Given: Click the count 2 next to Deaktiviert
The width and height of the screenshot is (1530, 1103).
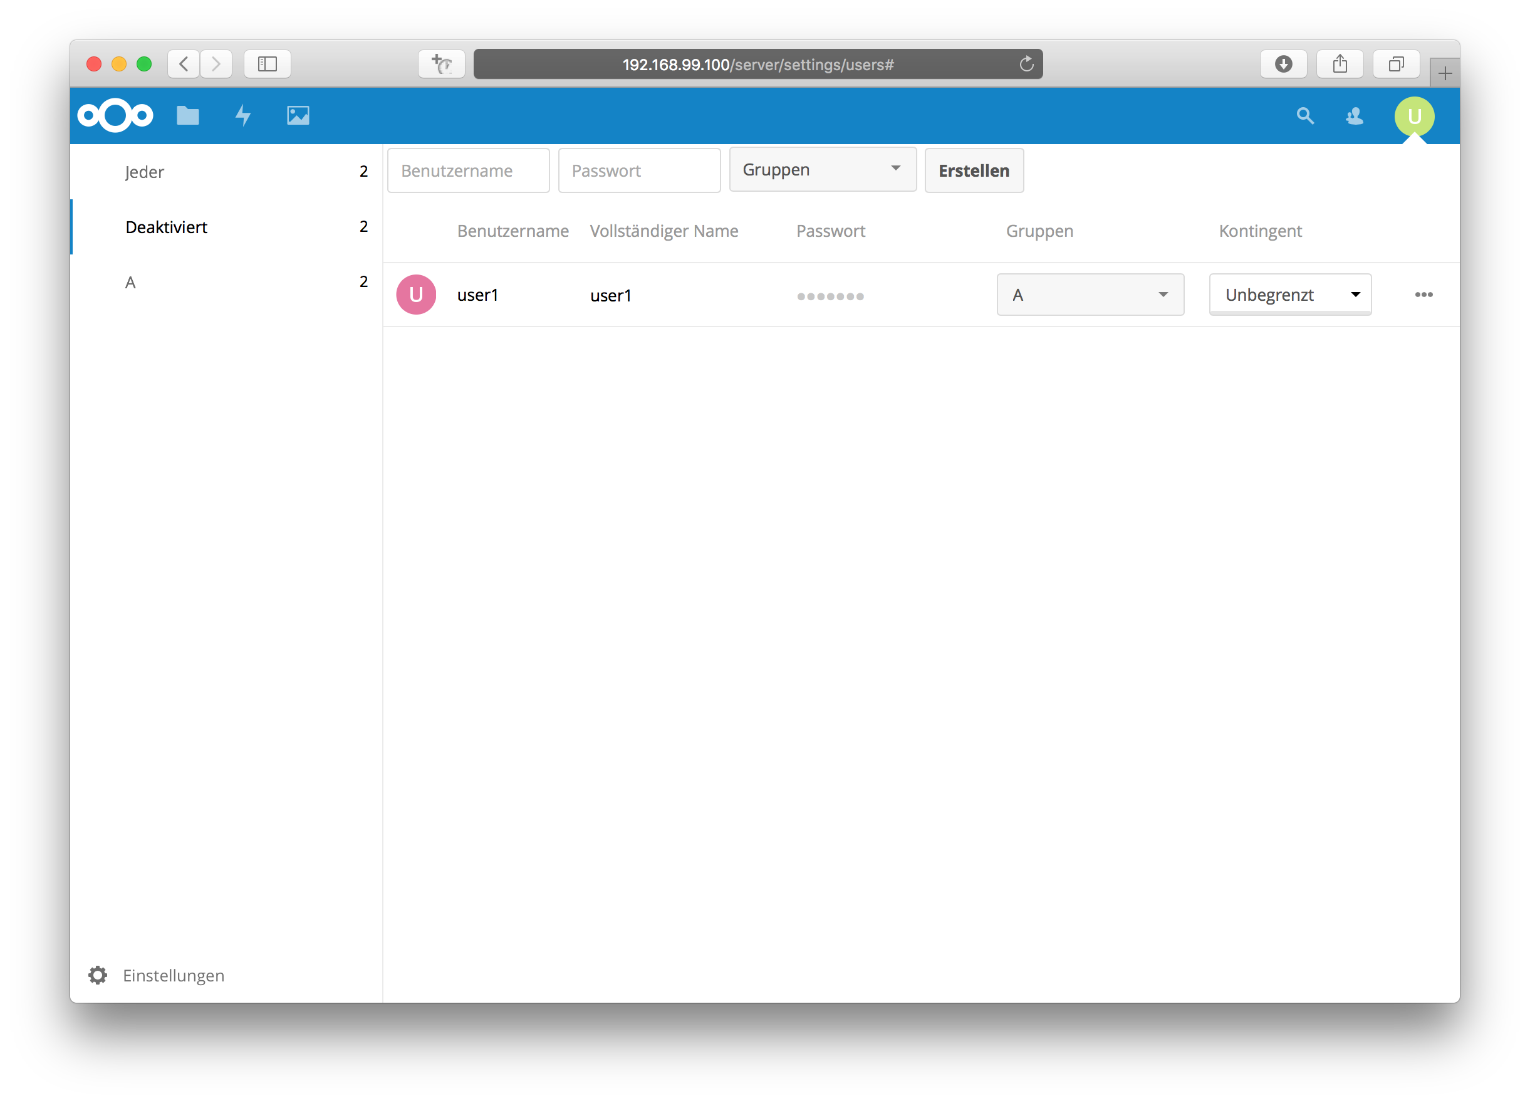Looking at the screenshot, I should [363, 227].
